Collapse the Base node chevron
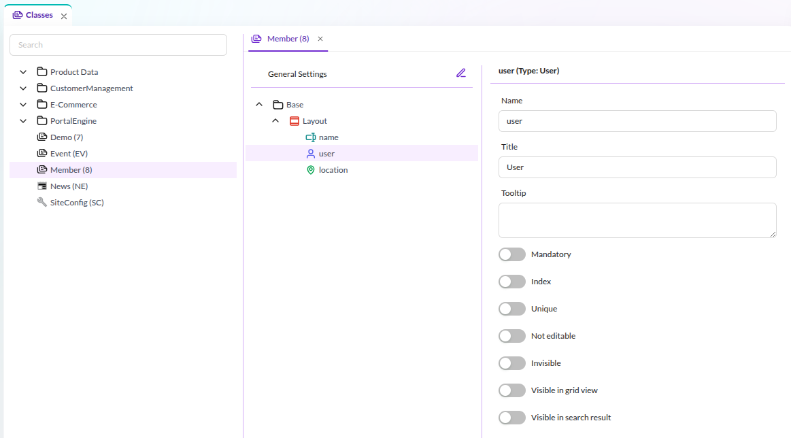The width and height of the screenshot is (791, 438). (x=259, y=105)
